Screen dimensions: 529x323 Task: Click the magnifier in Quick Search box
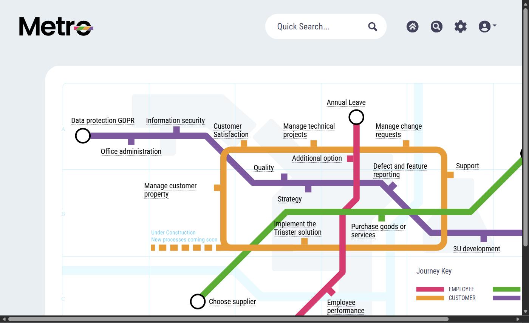click(x=373, y=26)
